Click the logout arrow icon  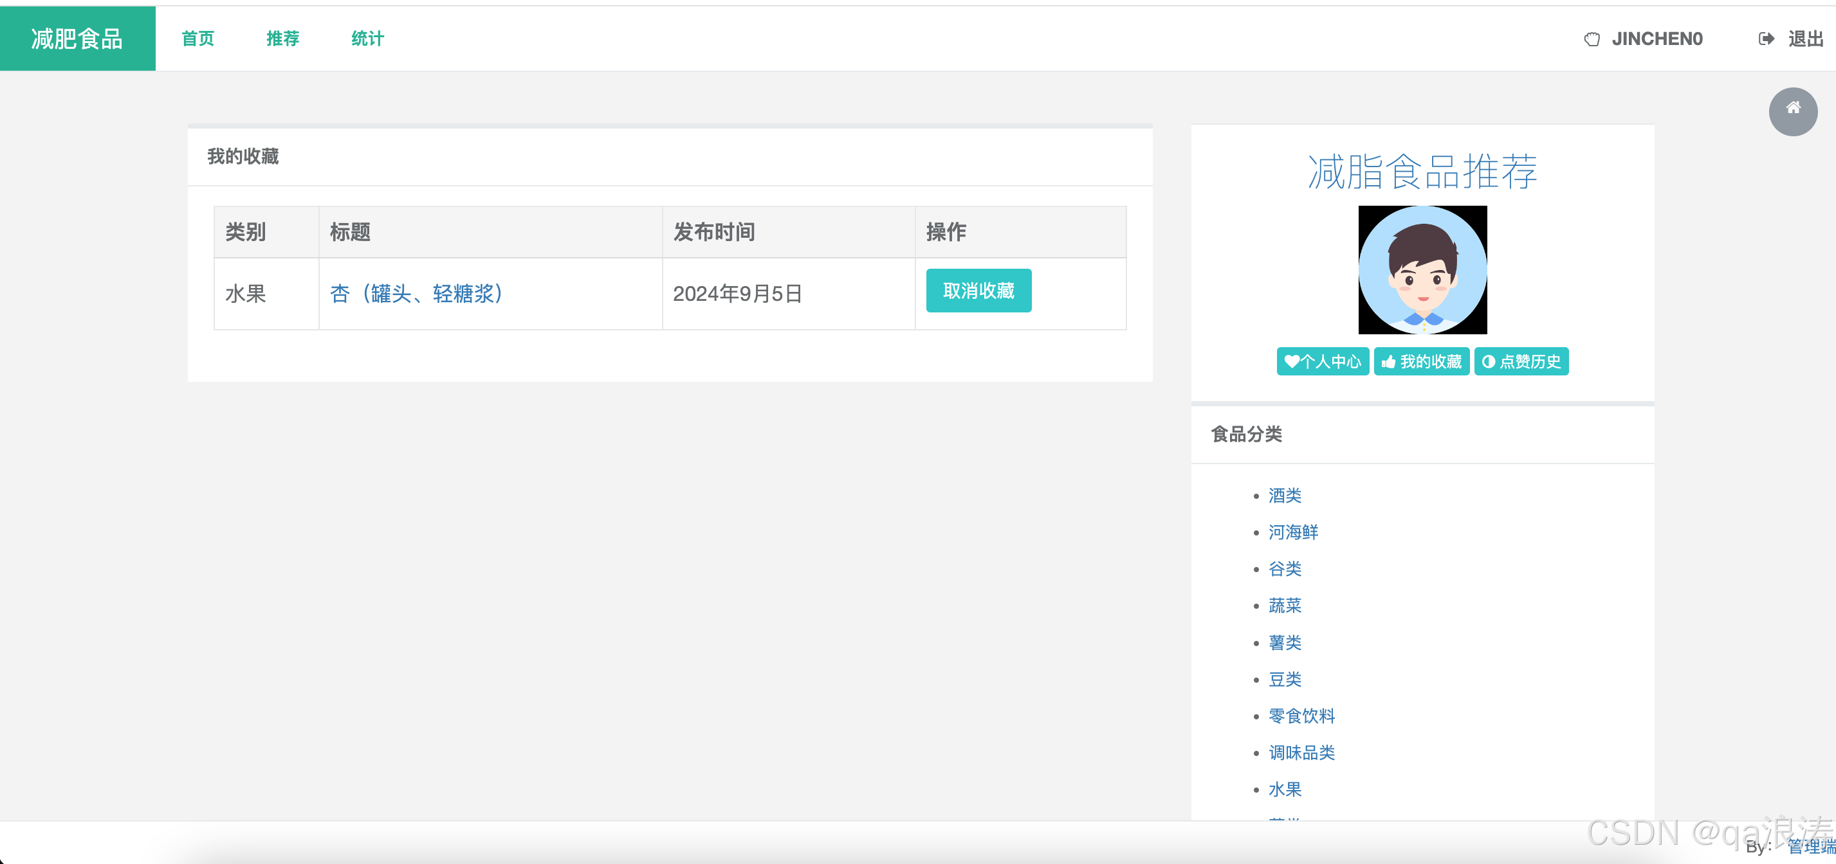pos(1765,39)
